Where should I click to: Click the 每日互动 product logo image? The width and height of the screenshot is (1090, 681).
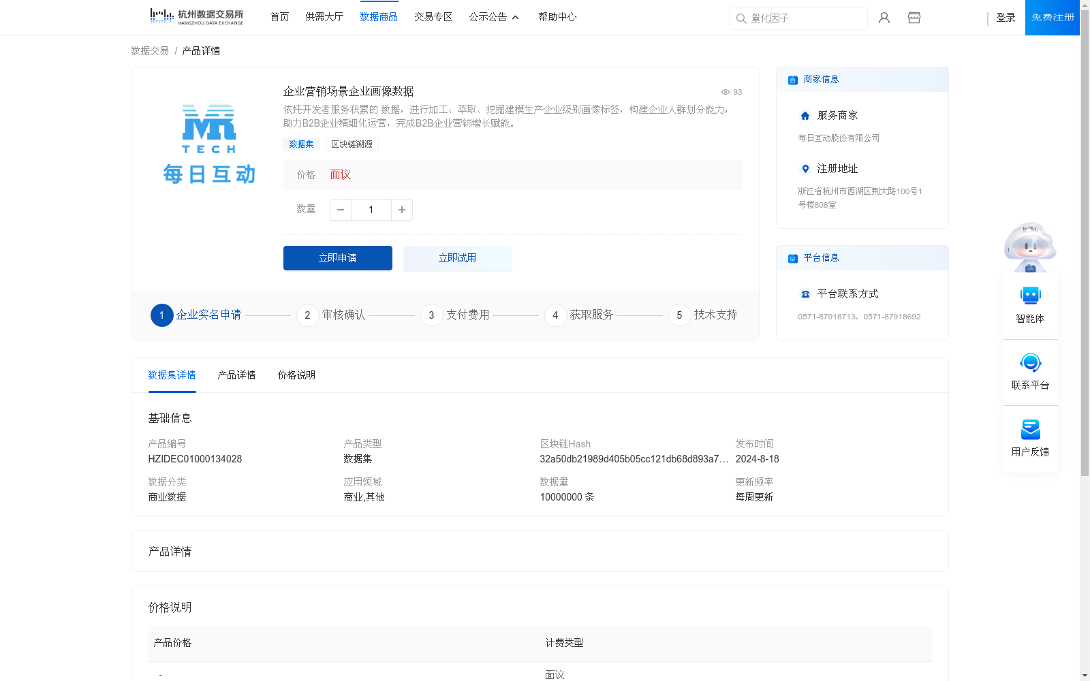[x=209, y=144]
